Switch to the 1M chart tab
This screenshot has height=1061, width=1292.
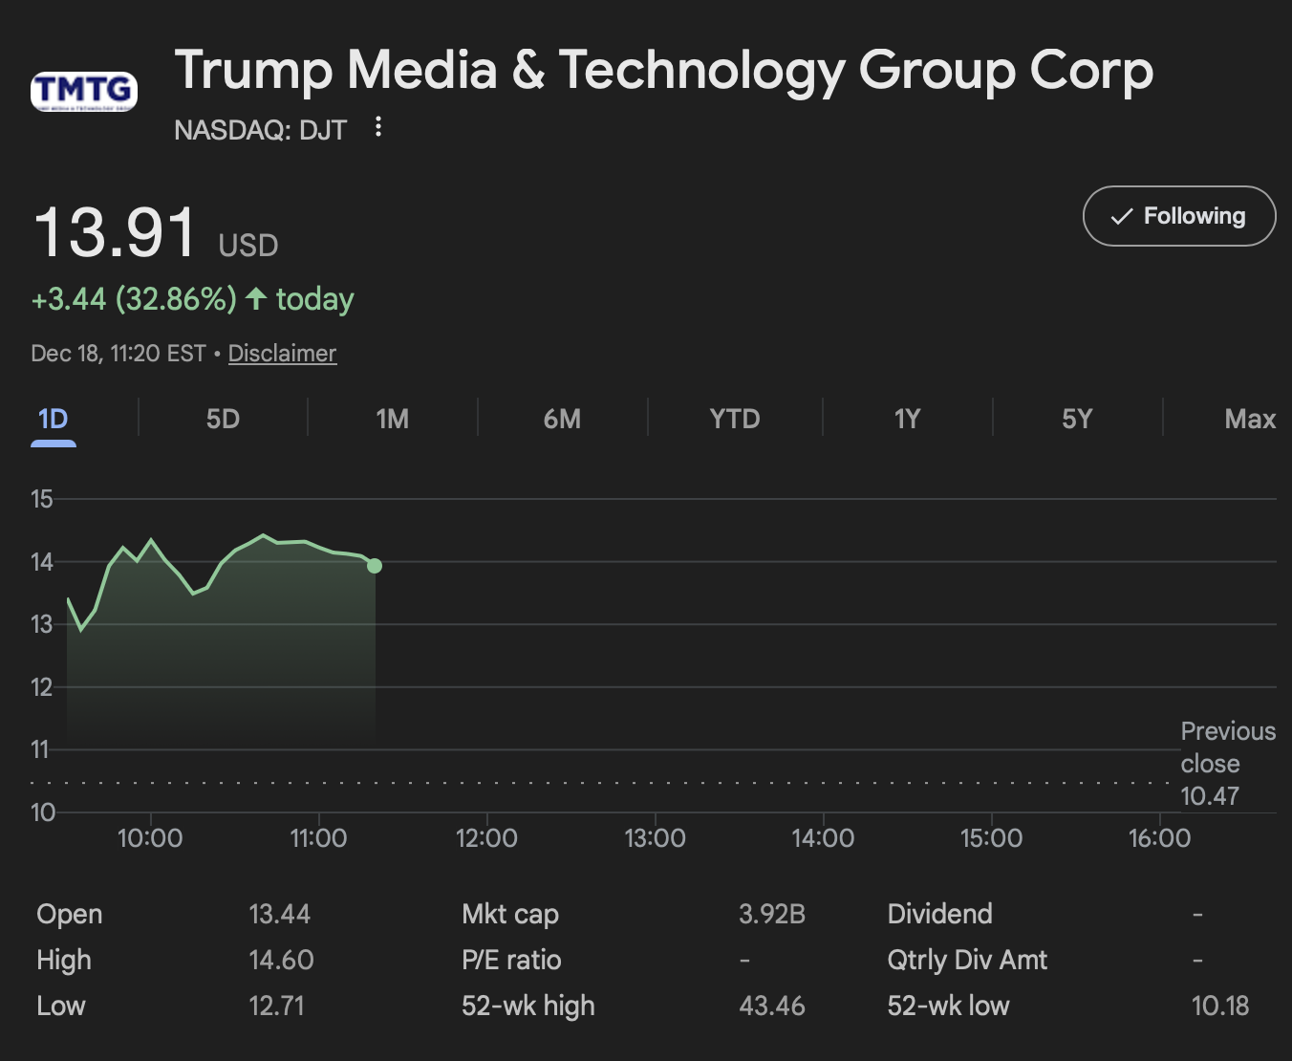(x=392, y=419)
